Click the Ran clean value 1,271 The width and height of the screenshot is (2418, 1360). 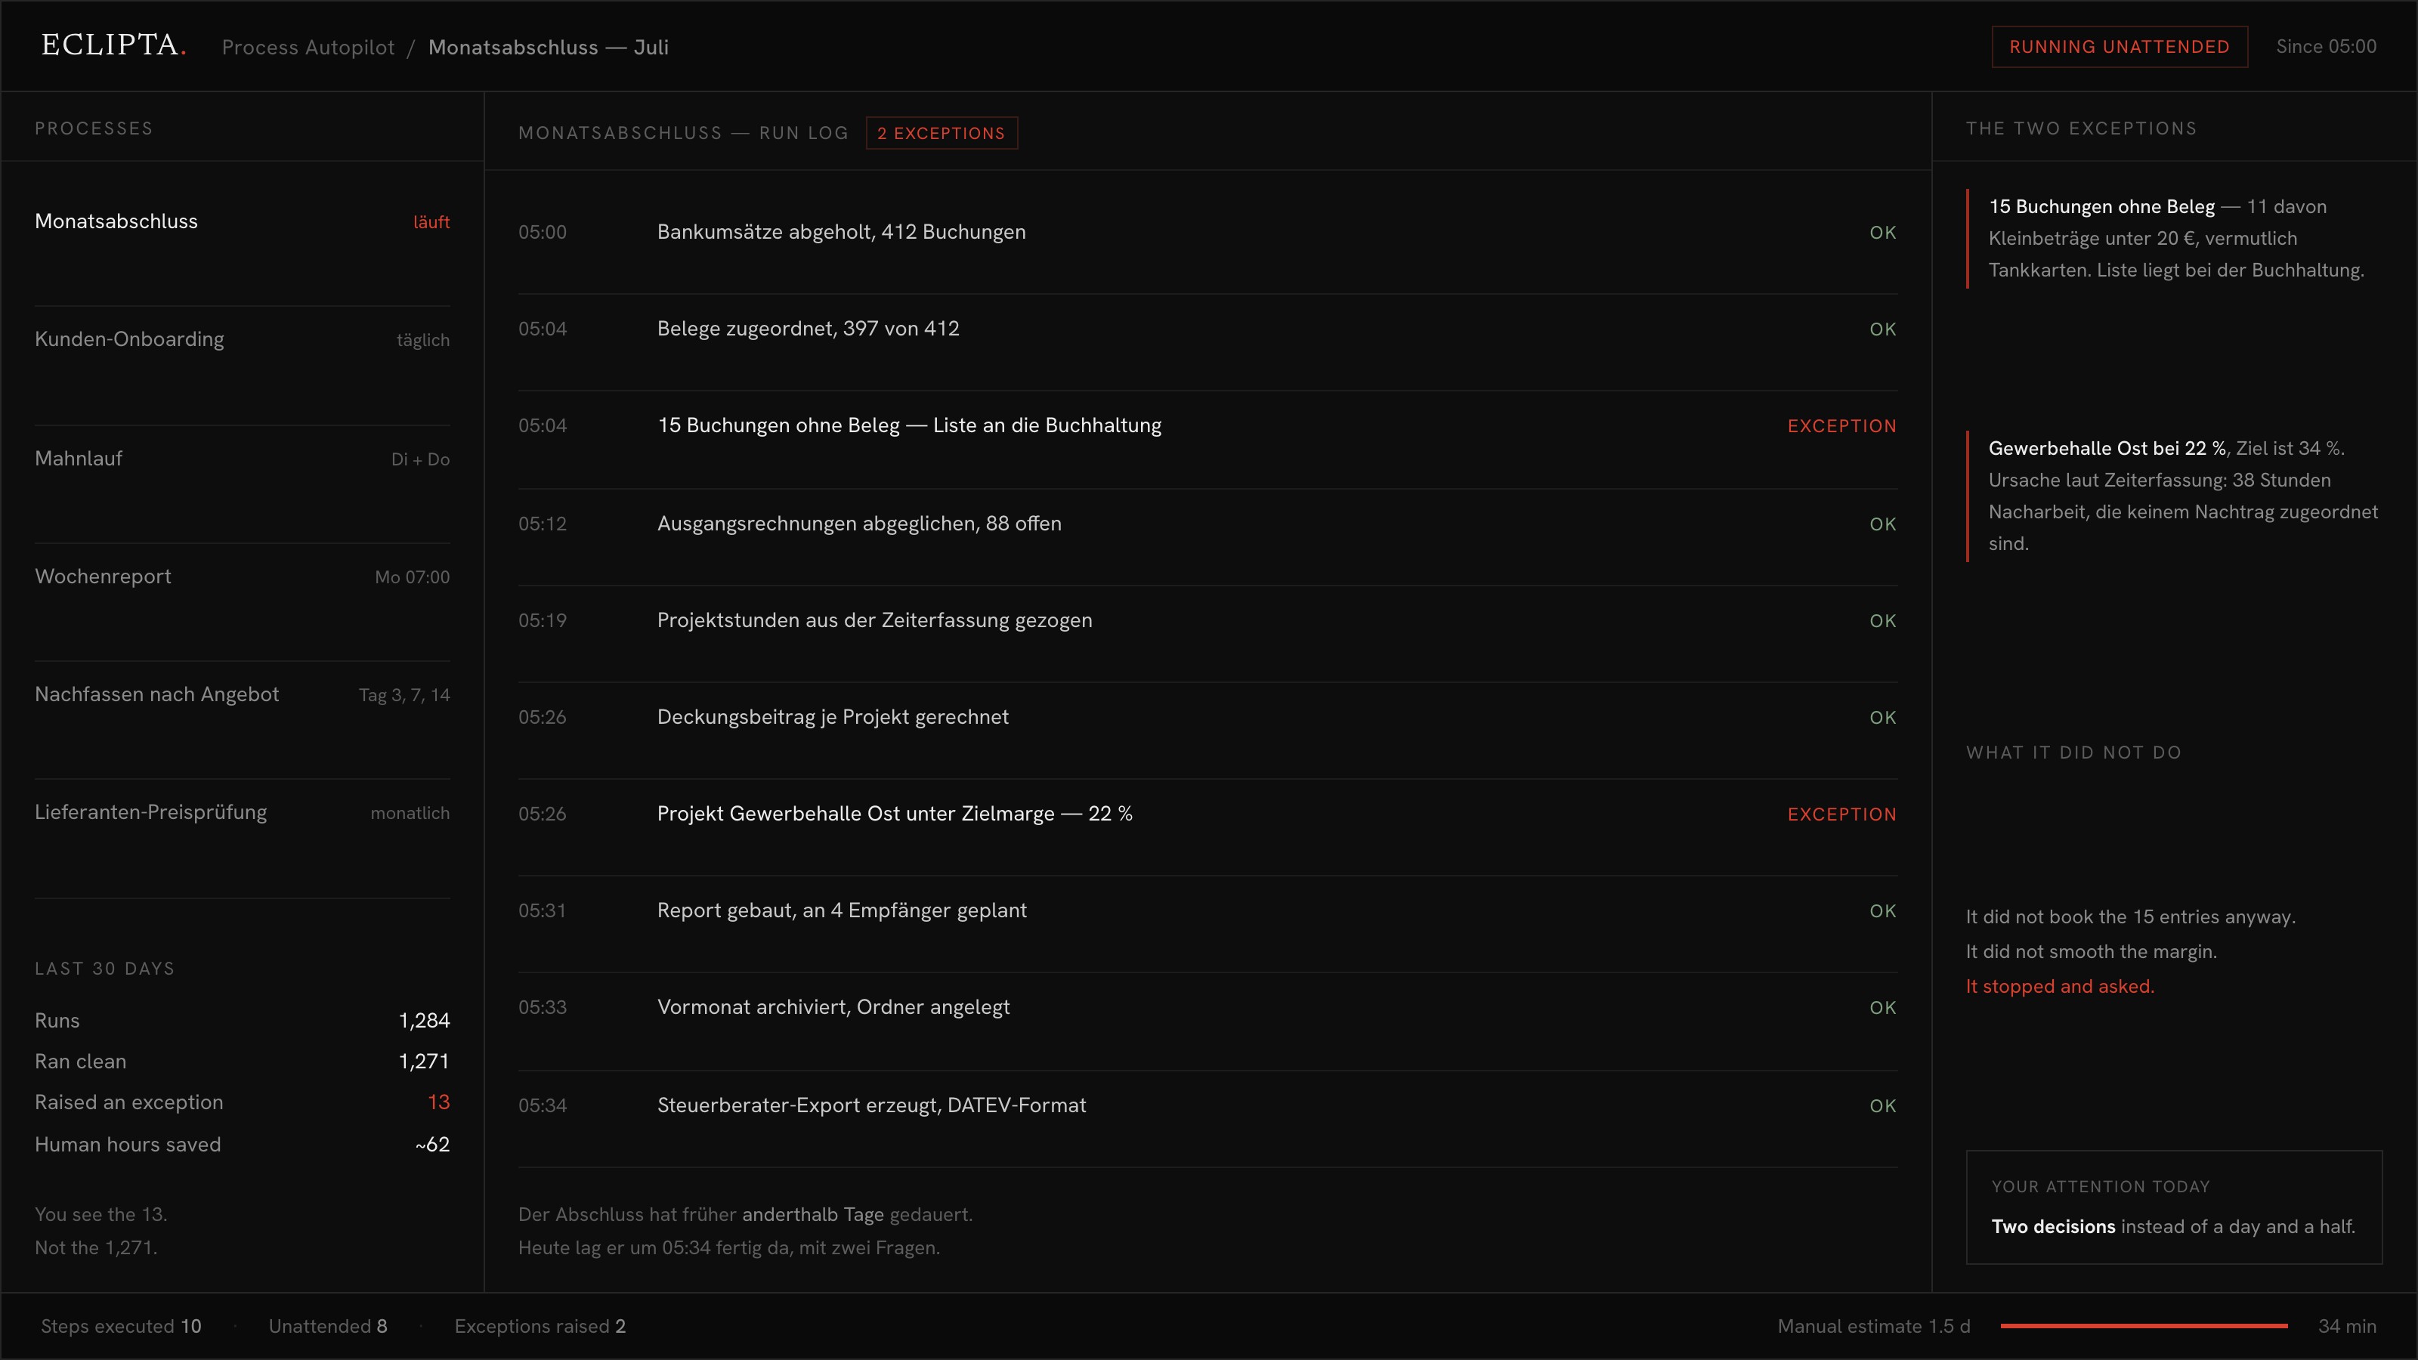(424, 1062)
